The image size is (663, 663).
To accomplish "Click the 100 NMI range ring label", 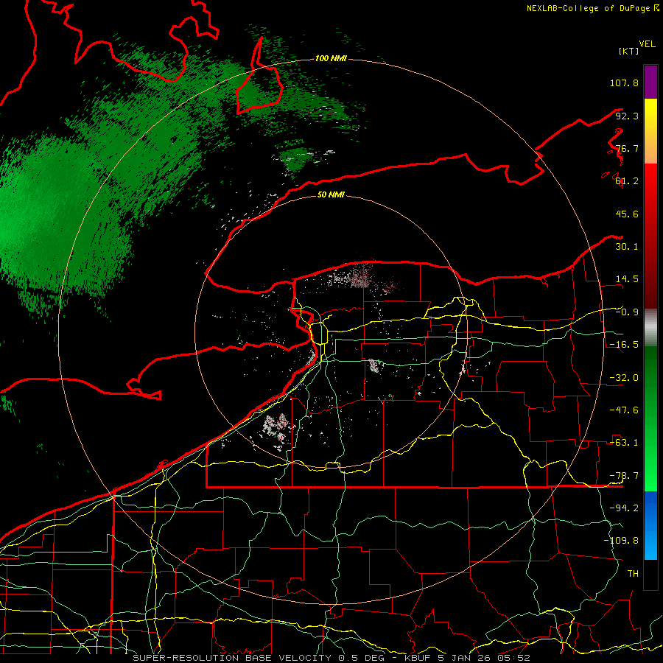I will click(x=331, y=58).
